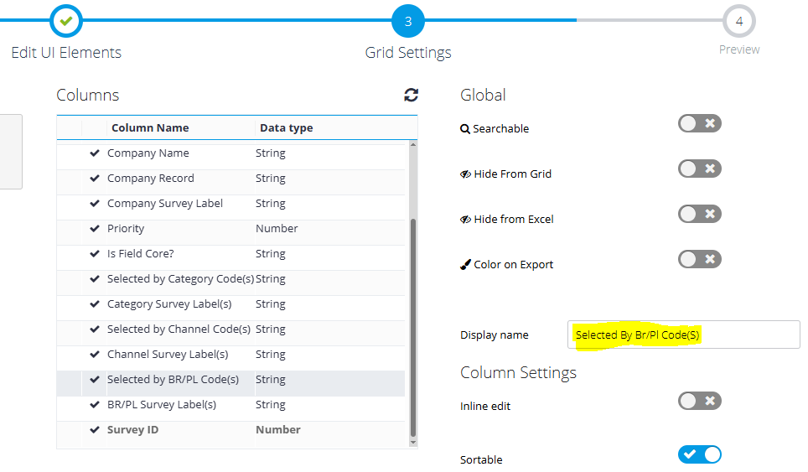Screen dimensions: 808x472
Task: Click the checkmark icon beside Survey ID
Action: (x=95, y=430)
